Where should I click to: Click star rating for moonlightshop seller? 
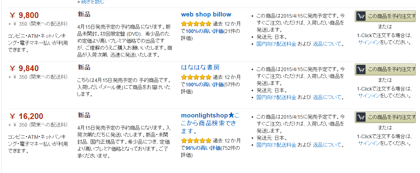click(196, 141)
